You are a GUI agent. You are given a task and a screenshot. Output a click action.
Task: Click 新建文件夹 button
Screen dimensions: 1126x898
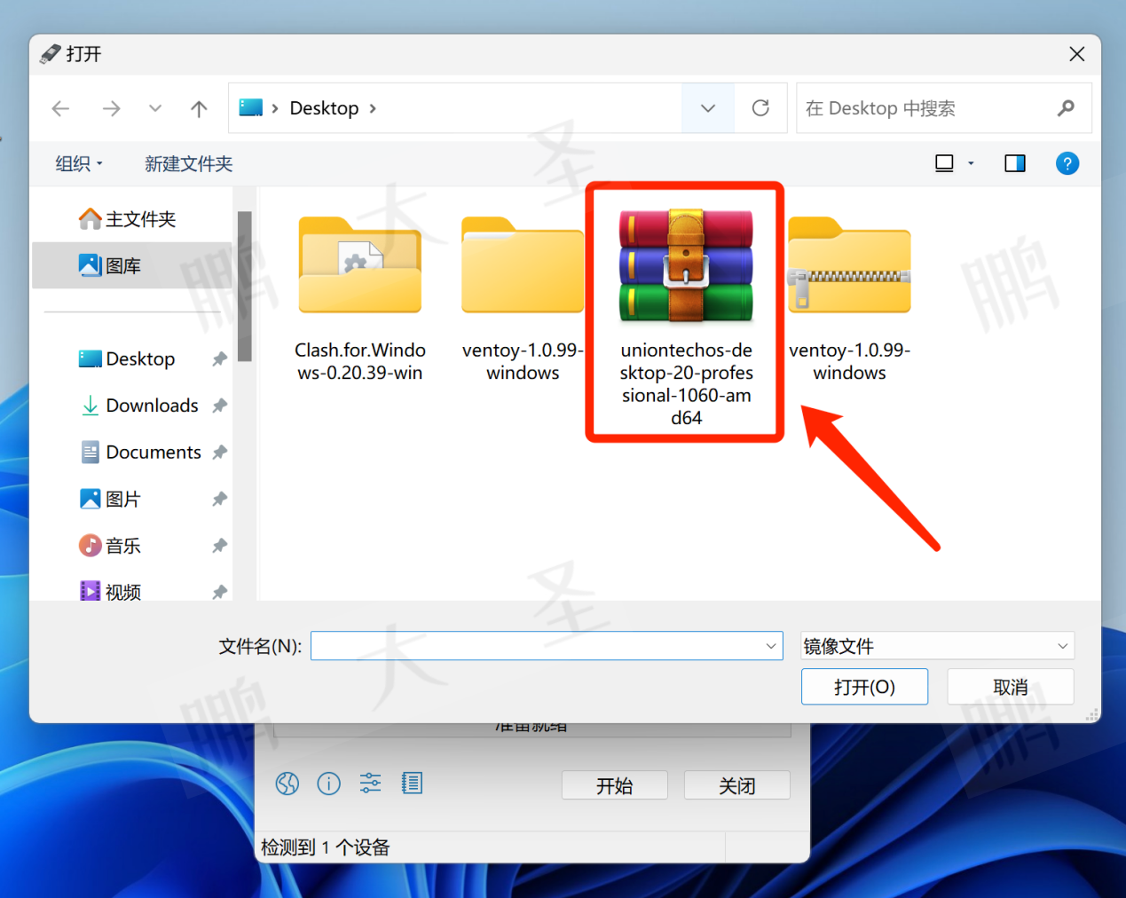pyautogui.click(x=188, y=163)
